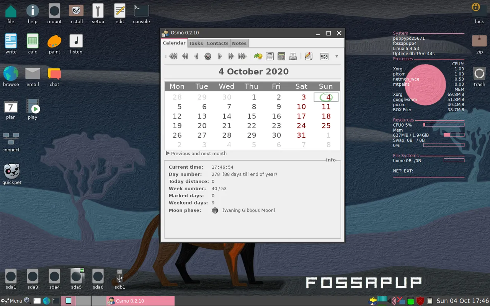
Task: Open the chat desktop icon
Action: click(54, 76)
